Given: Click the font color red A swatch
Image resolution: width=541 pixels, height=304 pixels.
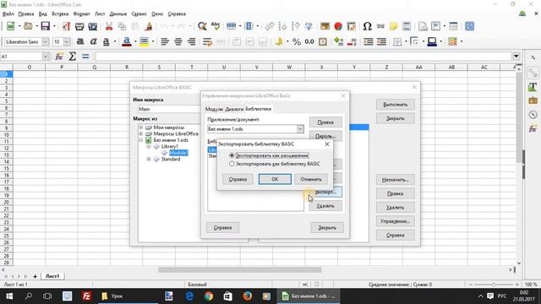Looking at the screenshot, I should pyautogui.click(x=127, y=41).
